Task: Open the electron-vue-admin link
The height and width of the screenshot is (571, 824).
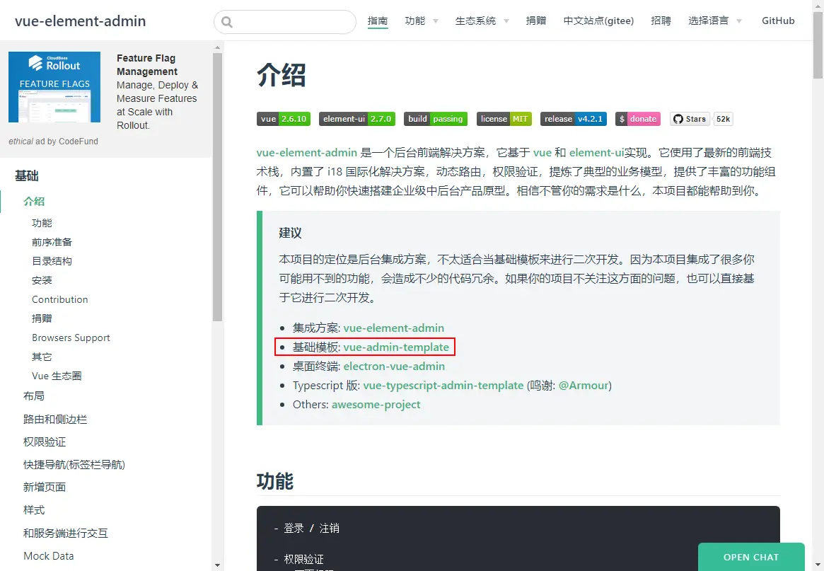Action: click(x=393, y=366)
